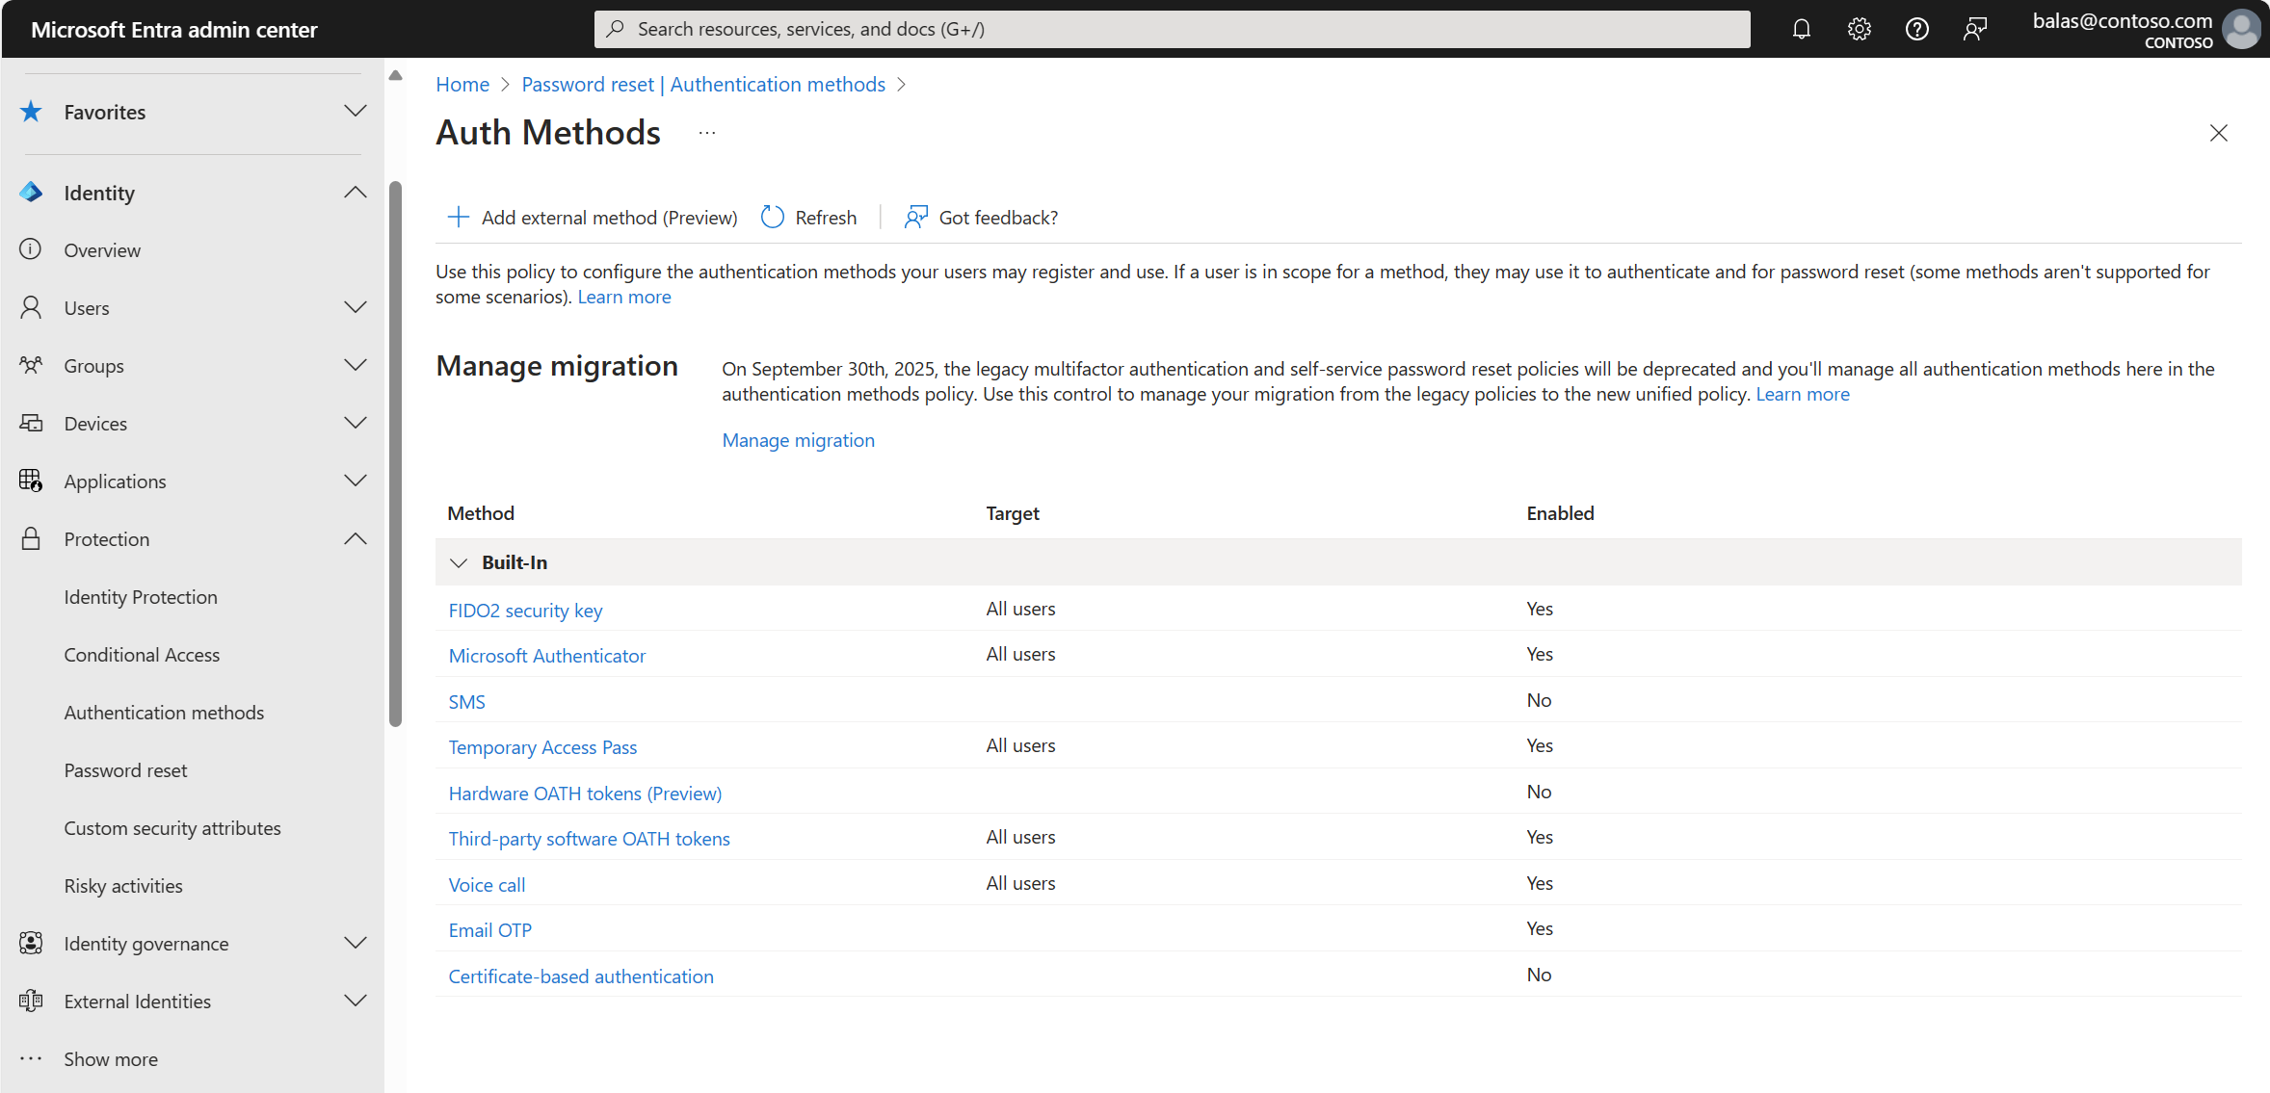This screenshot has height=1093, width=2270.
Task: Toggle Certificate-based authentication enabled state
Action: coord(582,976)
